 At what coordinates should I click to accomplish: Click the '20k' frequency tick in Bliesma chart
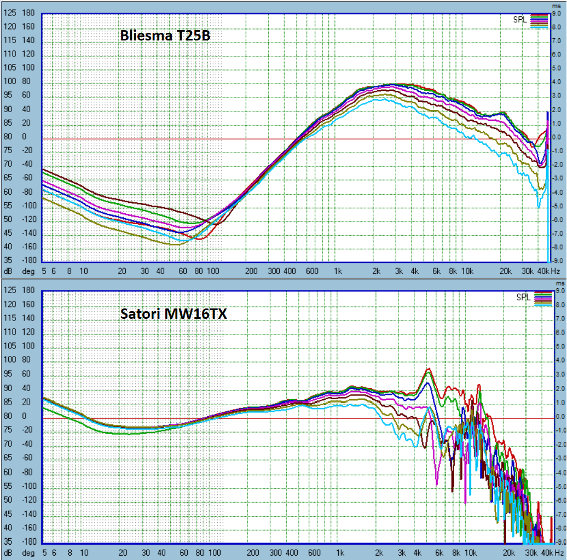coord(505,271)
